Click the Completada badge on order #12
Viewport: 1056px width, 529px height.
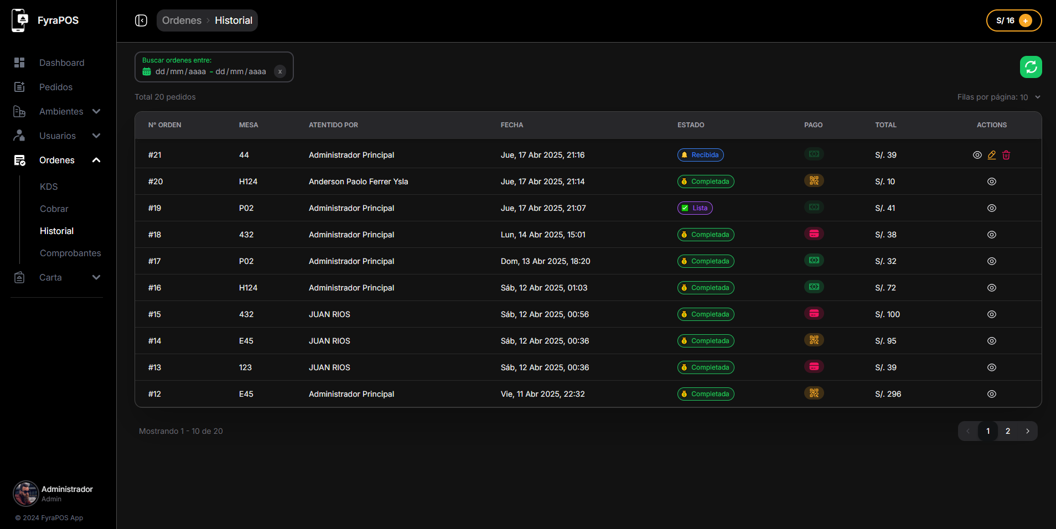pyautogui.click(x=706, y=394)
